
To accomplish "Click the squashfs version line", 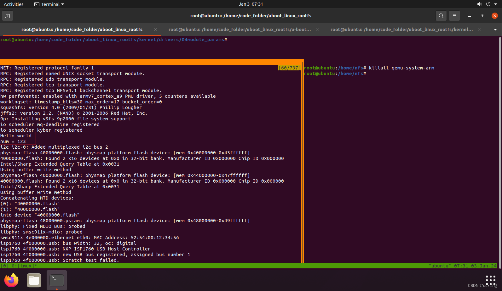I will coord(71,107).
